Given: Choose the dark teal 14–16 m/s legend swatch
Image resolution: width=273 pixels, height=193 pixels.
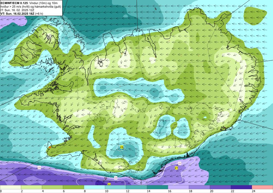Looking at the screenshot, I should (x=158, y=187).
